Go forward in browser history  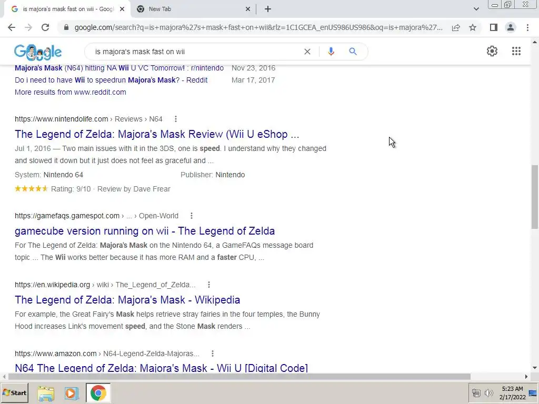pos(28,27)
